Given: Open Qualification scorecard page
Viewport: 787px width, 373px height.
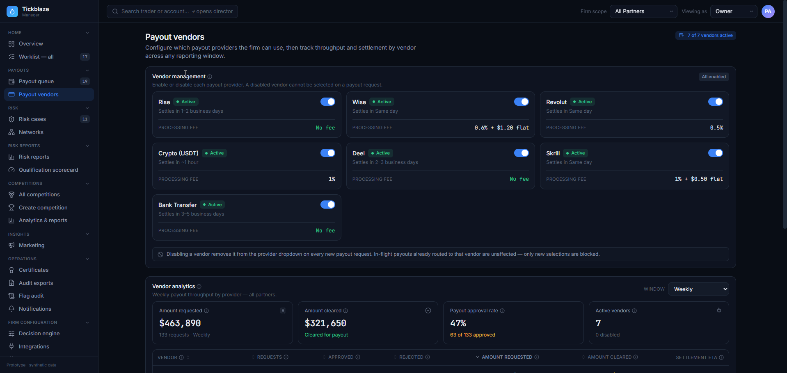Looking at the screenshot, I should pyautogui.click(x=49, y=170).
